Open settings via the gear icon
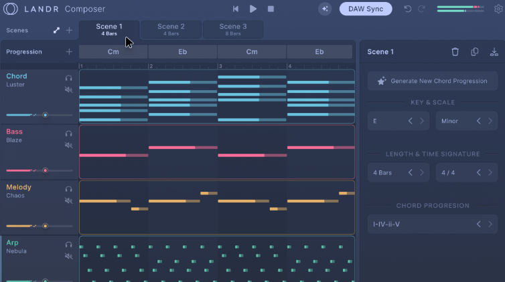The image size is (505, 282). pos(498,9)
